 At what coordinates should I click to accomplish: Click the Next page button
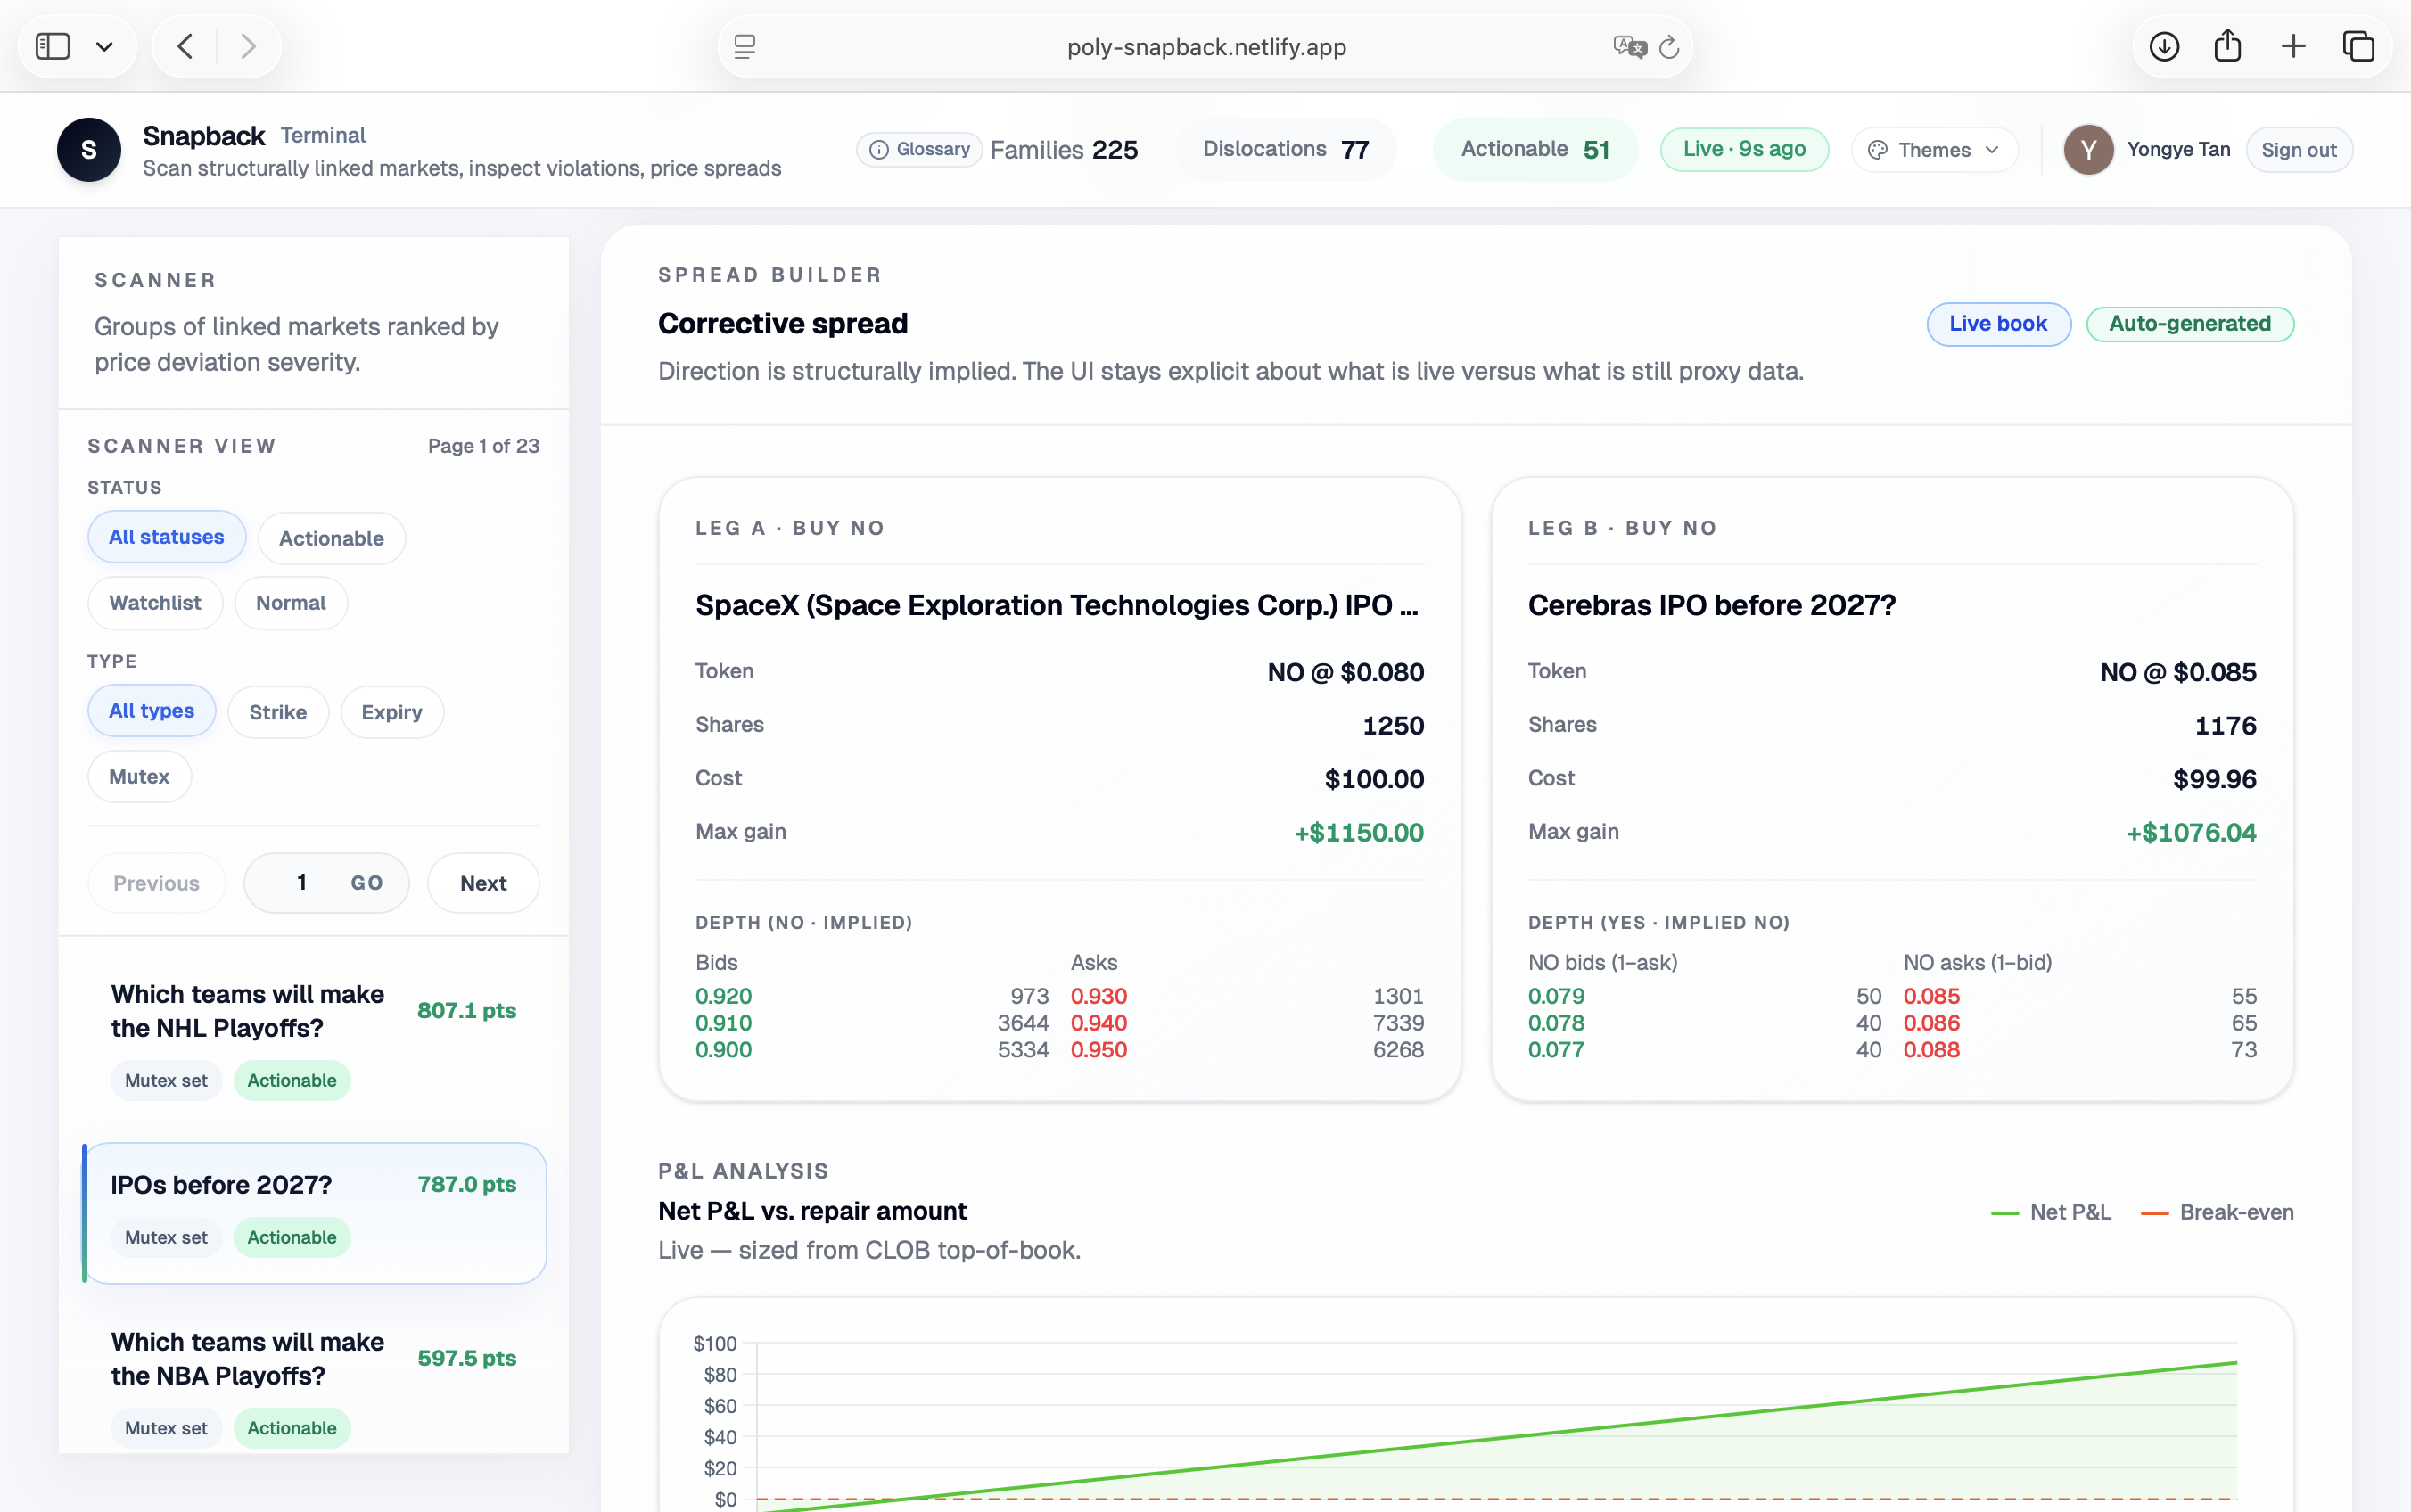483,883
